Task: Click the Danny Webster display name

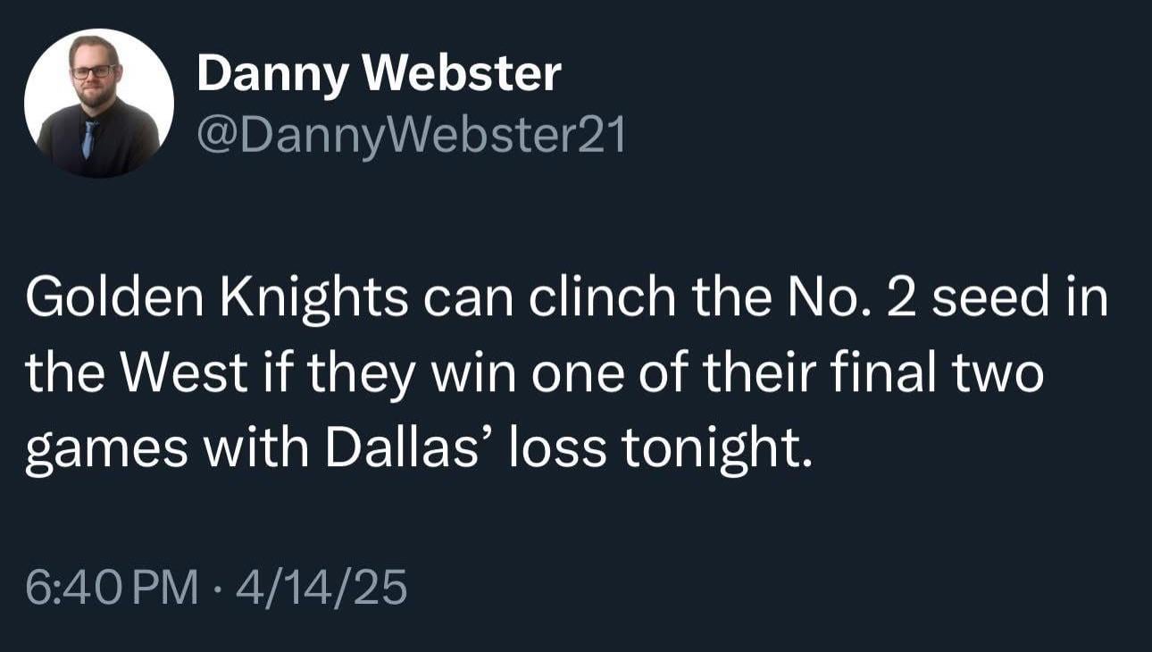Action: pos(379,73)
